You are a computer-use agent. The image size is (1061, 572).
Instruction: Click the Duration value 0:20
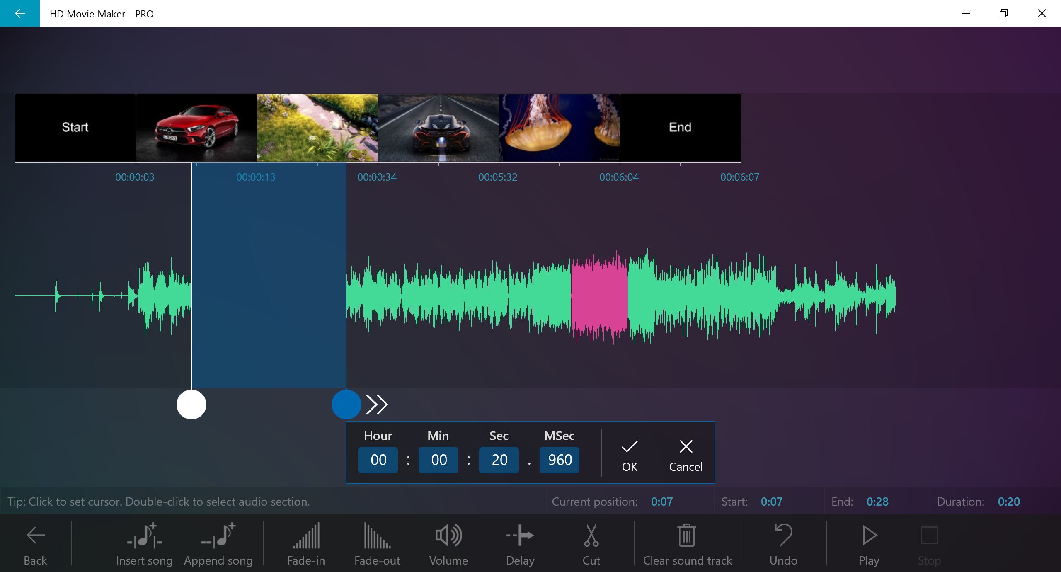point(1009,502)
